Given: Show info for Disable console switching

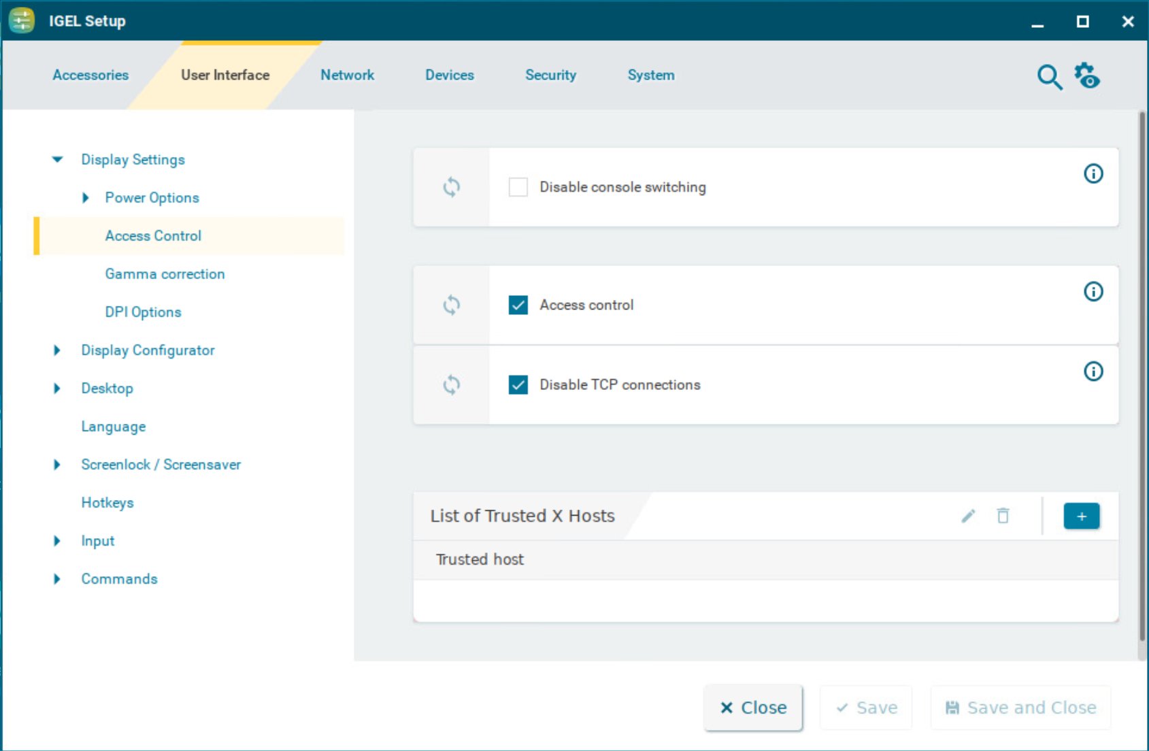Looking at the screenshot, I should coord(1093,174).
